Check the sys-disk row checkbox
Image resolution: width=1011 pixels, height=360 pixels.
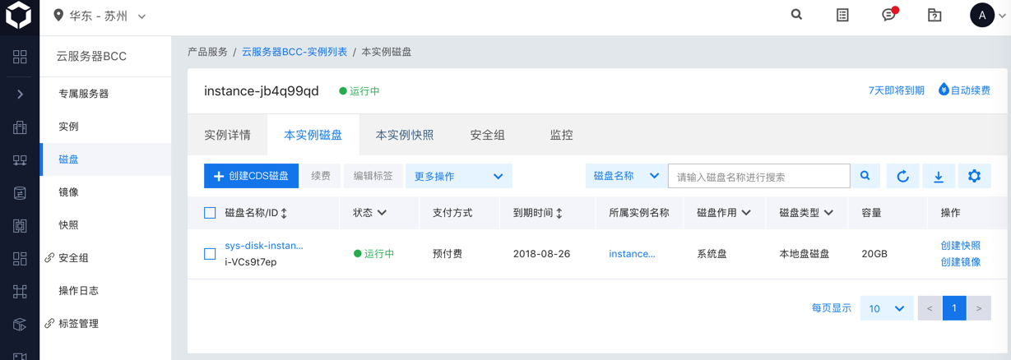(210, 254)
